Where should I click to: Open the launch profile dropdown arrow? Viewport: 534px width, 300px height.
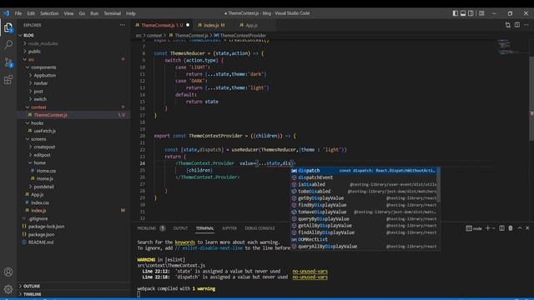click(x=493, y=228)
